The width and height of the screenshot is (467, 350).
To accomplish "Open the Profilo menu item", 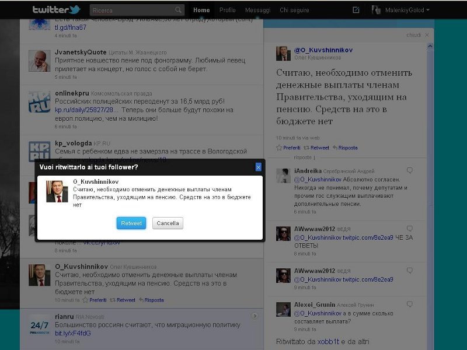I will [228, 10].
